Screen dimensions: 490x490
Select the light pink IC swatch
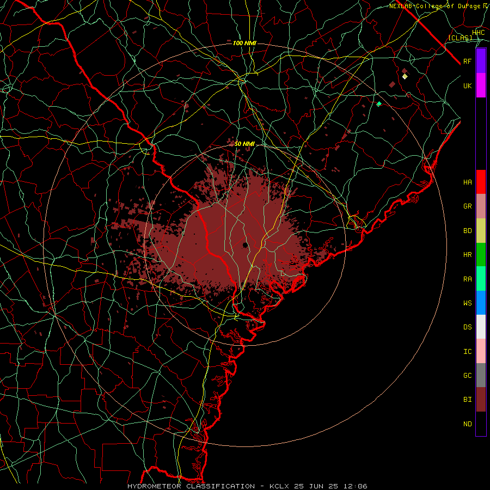481,351
